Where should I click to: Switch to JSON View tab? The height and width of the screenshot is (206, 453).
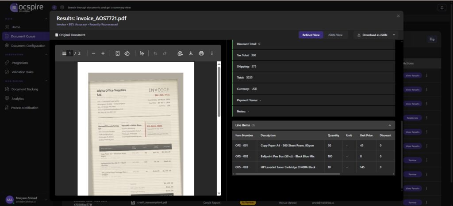pyautogui.click(x=335, y=35)
